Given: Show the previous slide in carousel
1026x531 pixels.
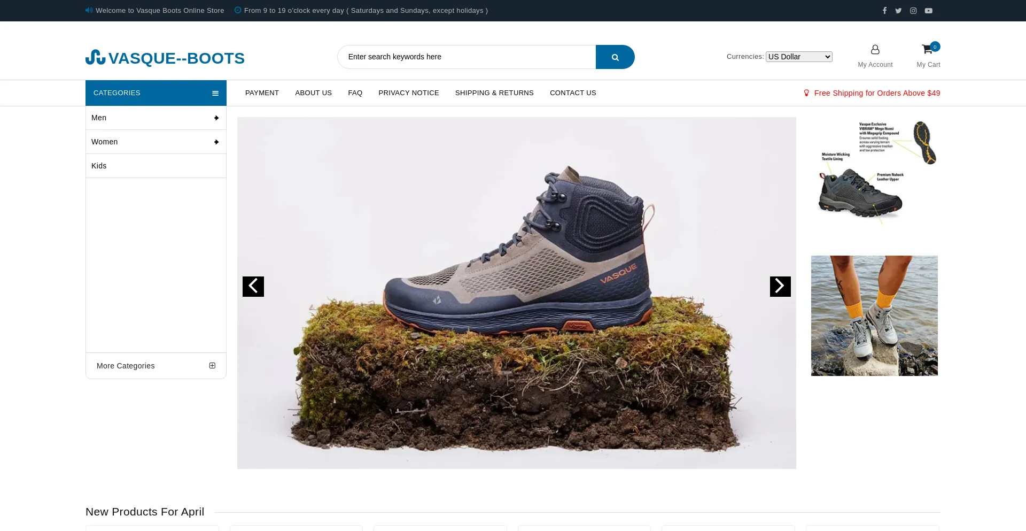Looking at the screenshot, I should 253,287.
